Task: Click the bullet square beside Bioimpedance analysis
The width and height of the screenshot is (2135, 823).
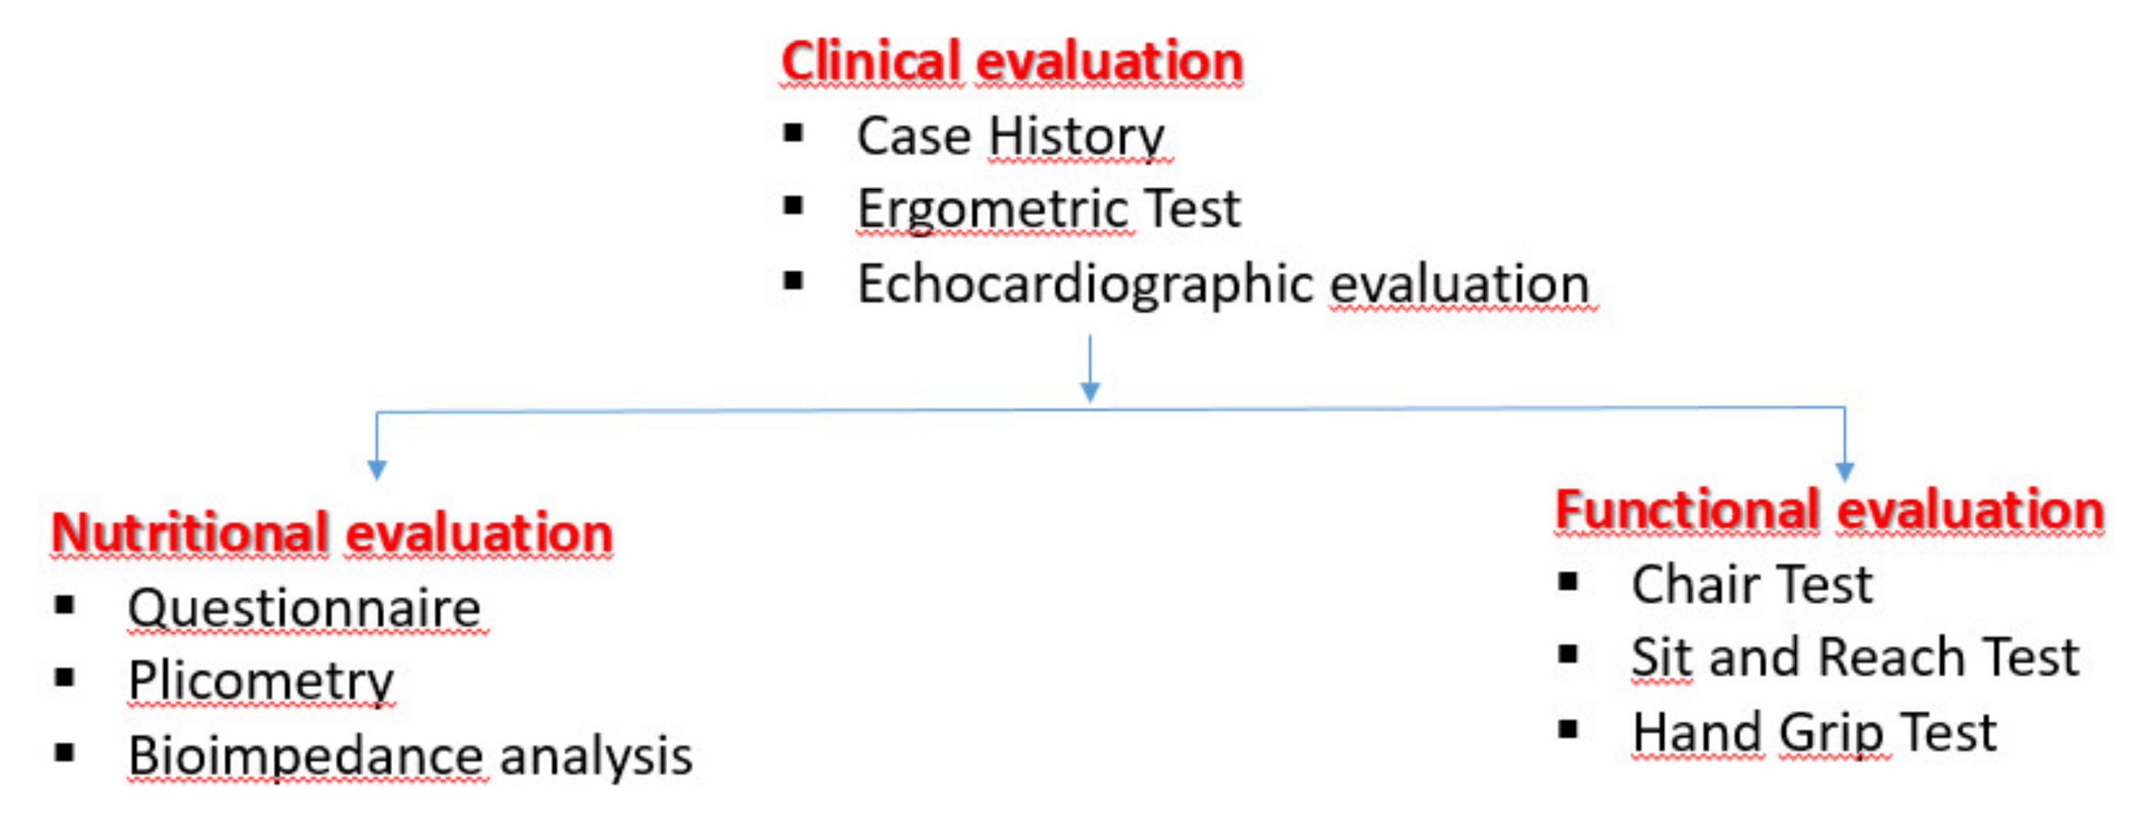Action: coord(65,752)
